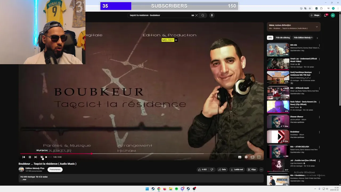Screen dimensions: 341x192
Task: Create a clip with the Klipp button
Action: [x=252, y=170]
